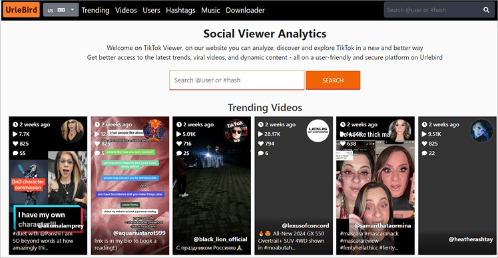This screenshot has width=498, height=258.
Task: Open the Trending menu item
Action: click(x=95, y=10)
